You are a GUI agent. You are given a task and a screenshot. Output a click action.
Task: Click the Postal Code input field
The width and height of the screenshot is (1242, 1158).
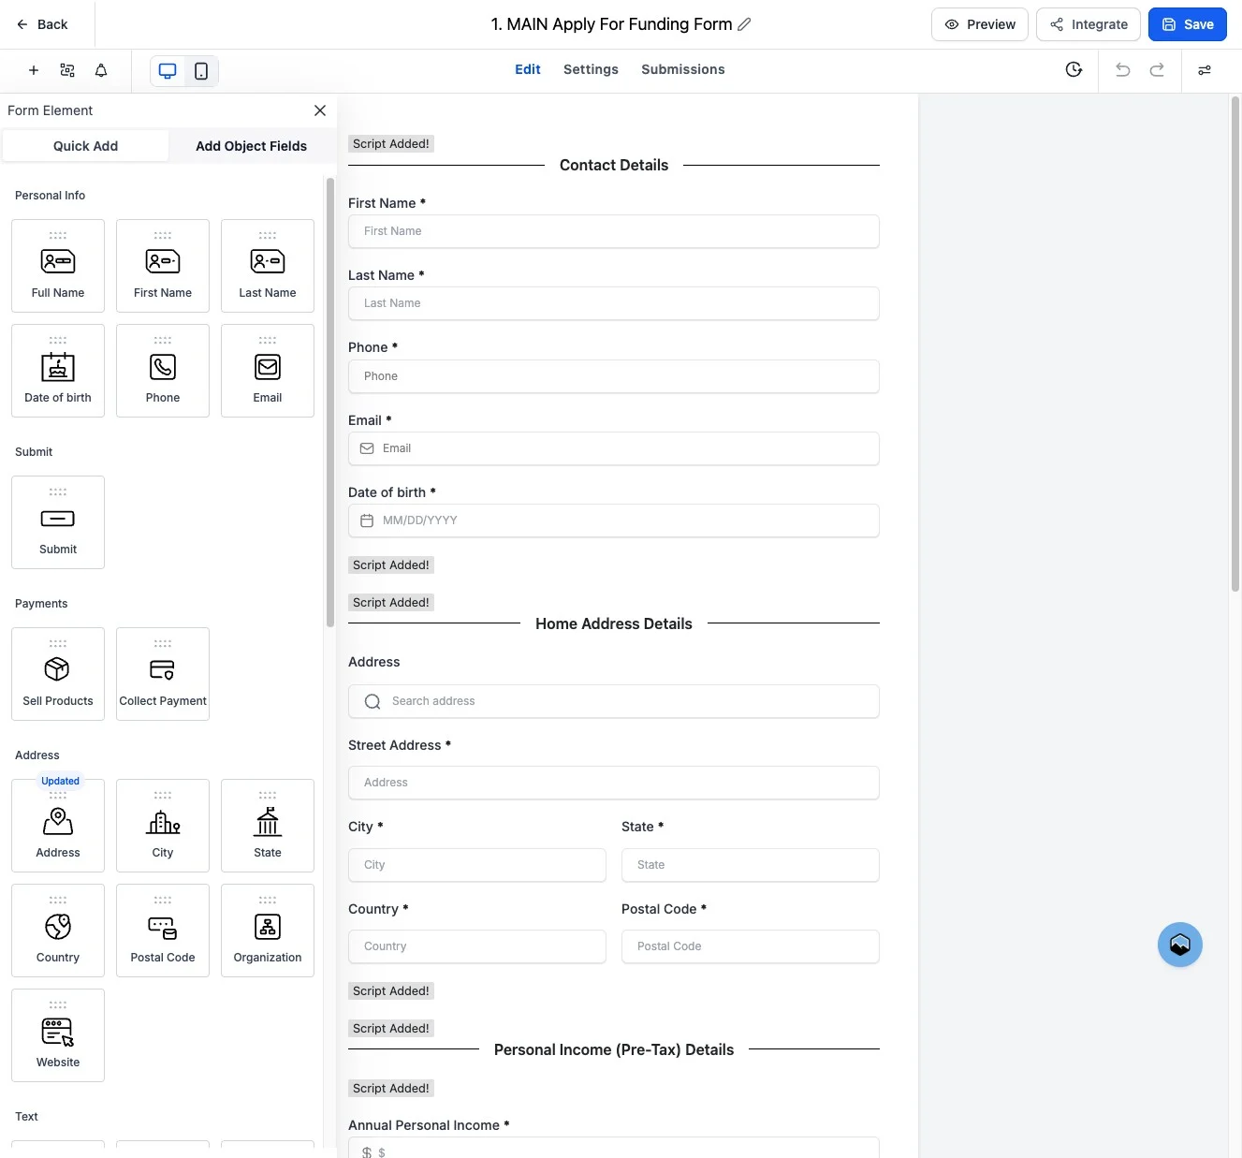pyautogui.click(x=751, y=946)
